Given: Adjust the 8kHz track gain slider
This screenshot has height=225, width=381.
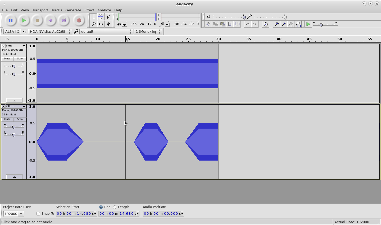Looking at the screenshot, I should coord(14,66).
